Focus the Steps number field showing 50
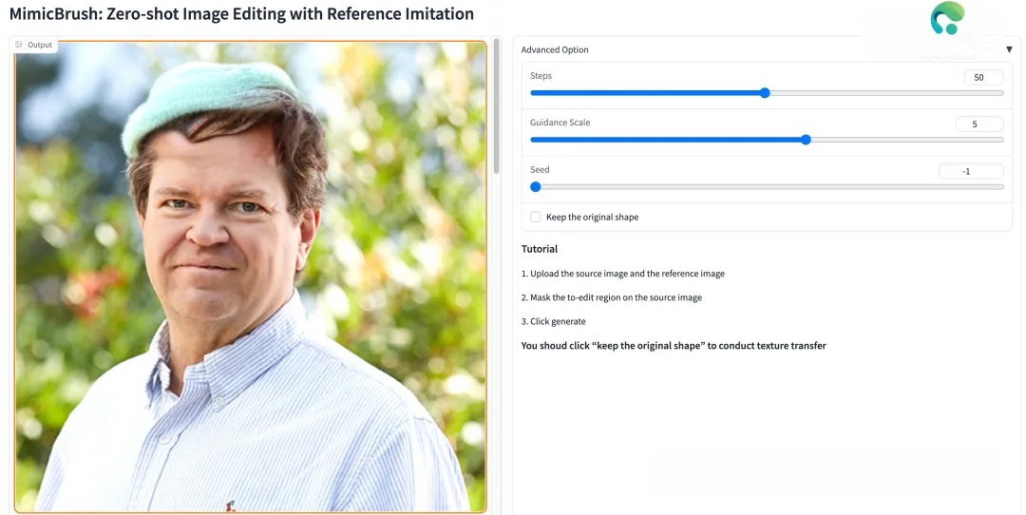This screenshot has width=1026, height=515. (x=979, y=77)
